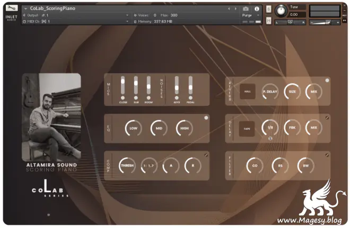Click the EQ HIGH knob
The width and height of the screenshot is (350, 228).
click(x=185, y=128)
